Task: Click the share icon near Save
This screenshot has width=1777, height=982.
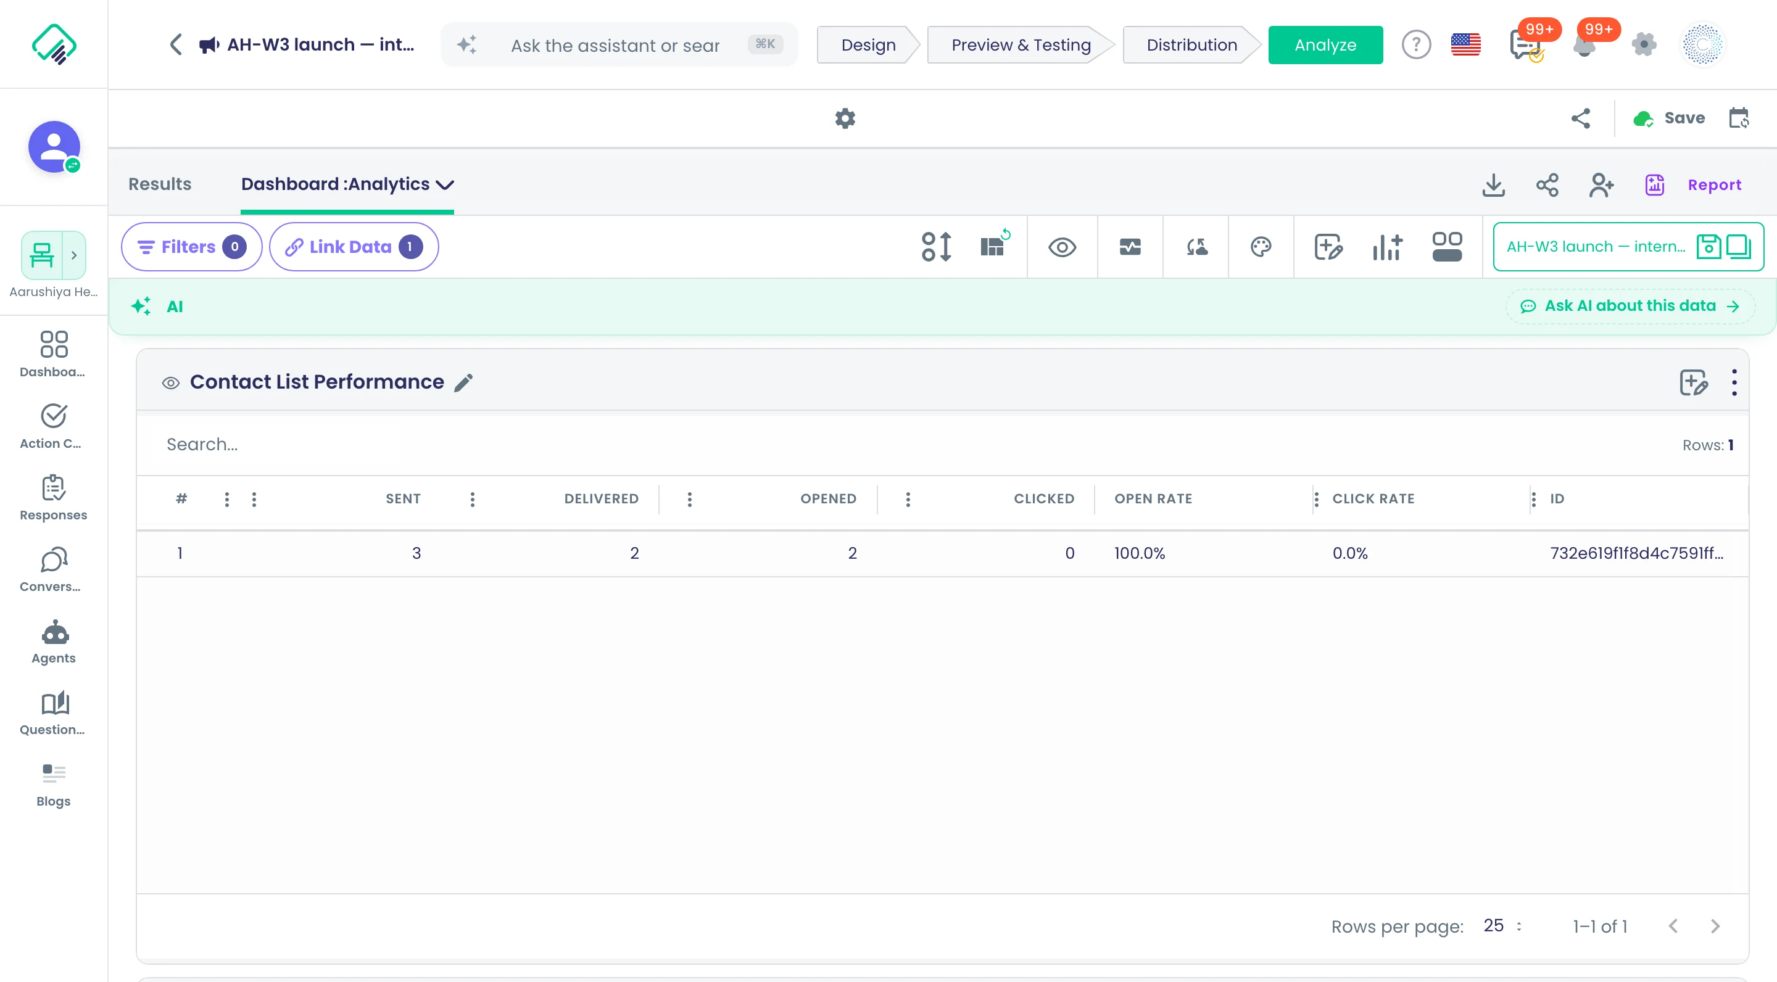Action: click(x=1581, y=118)
